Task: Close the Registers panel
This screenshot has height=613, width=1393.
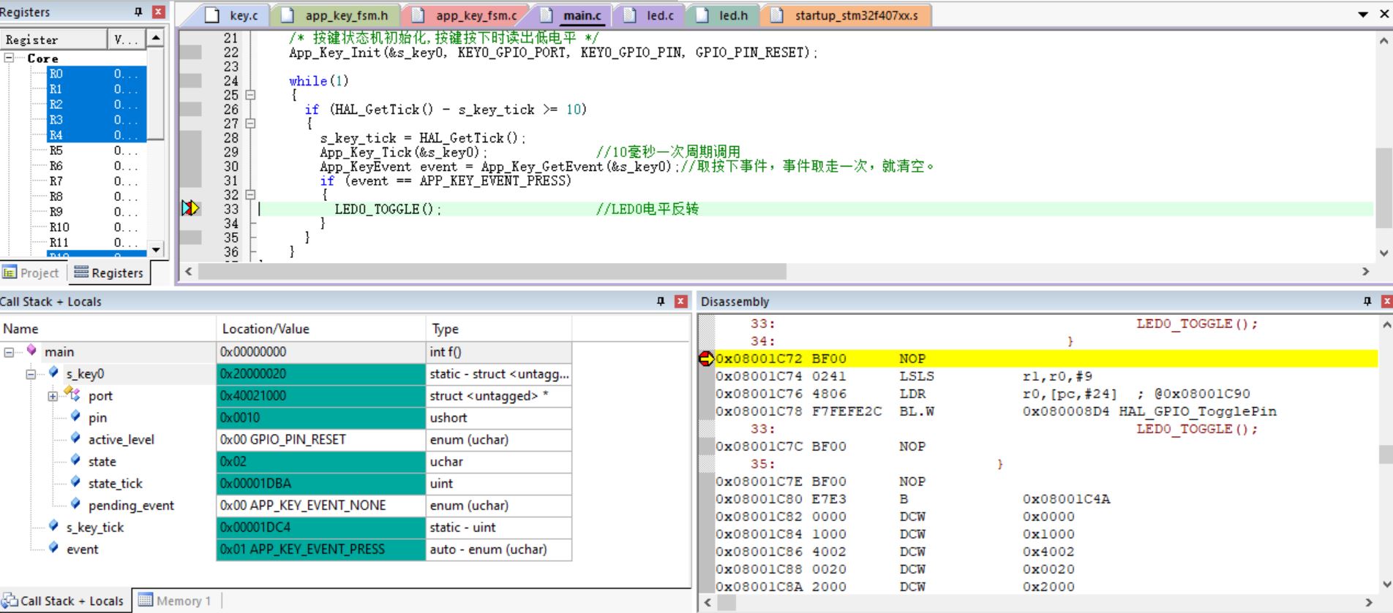Action: point(158,12)
